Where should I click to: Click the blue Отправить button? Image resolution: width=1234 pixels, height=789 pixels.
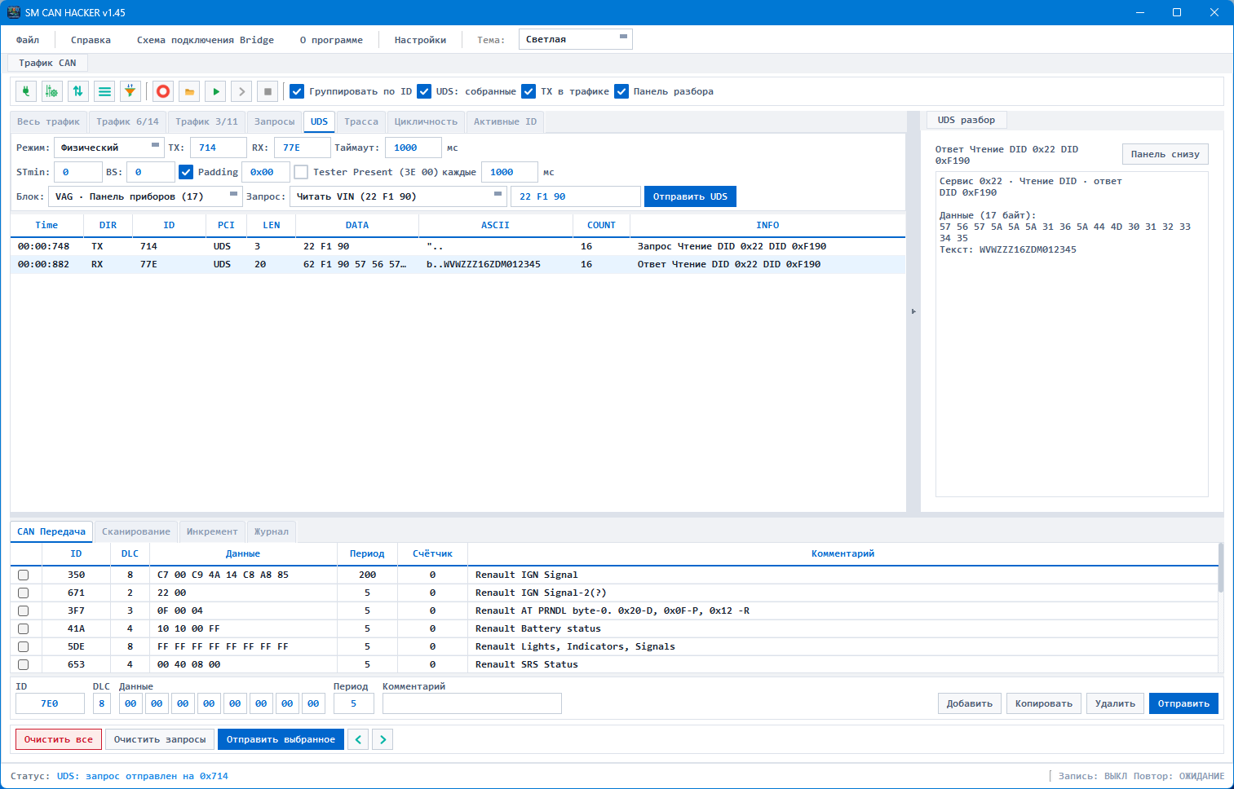click(1184, 703)
